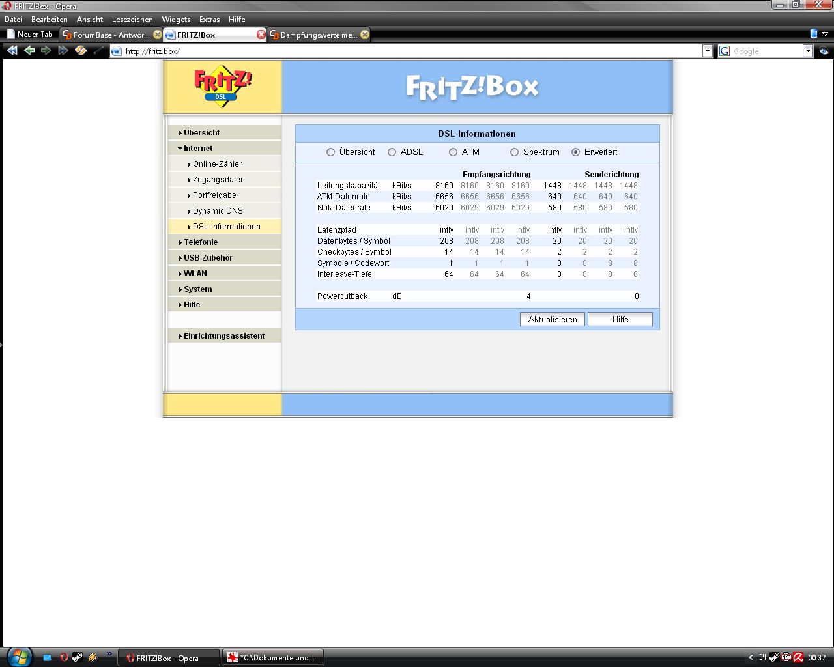
Task: Select the ATM radio button
Action: [453, 152]
